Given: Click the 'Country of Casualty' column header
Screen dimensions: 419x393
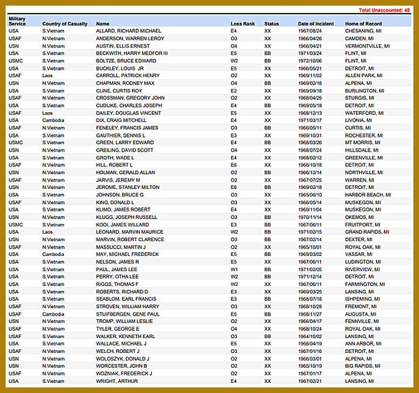Looking at the screenshot, I should point(64,24).
